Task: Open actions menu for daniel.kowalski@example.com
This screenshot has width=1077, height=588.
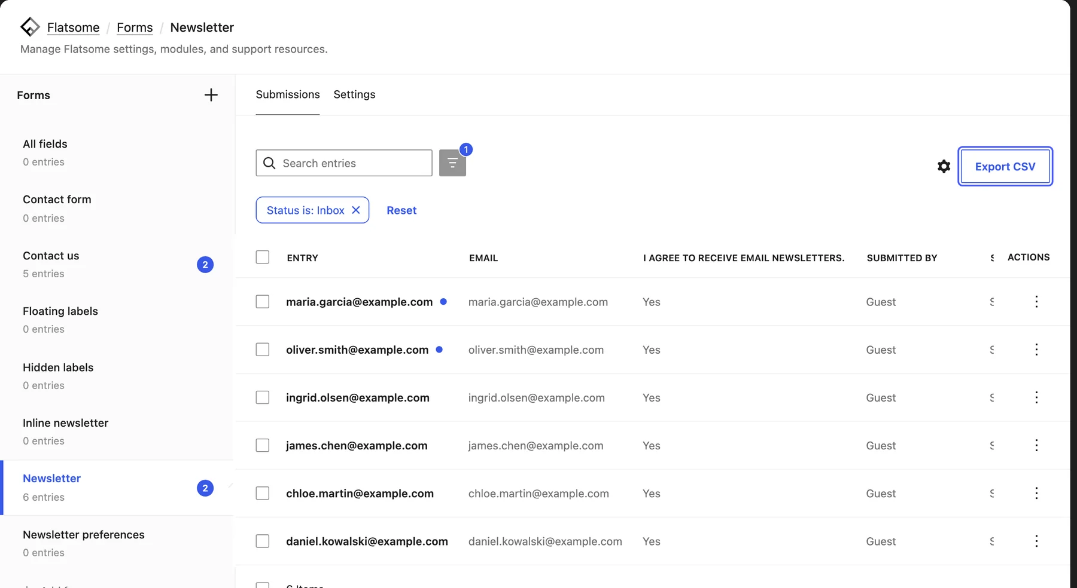Action: tap(1036, 541)
